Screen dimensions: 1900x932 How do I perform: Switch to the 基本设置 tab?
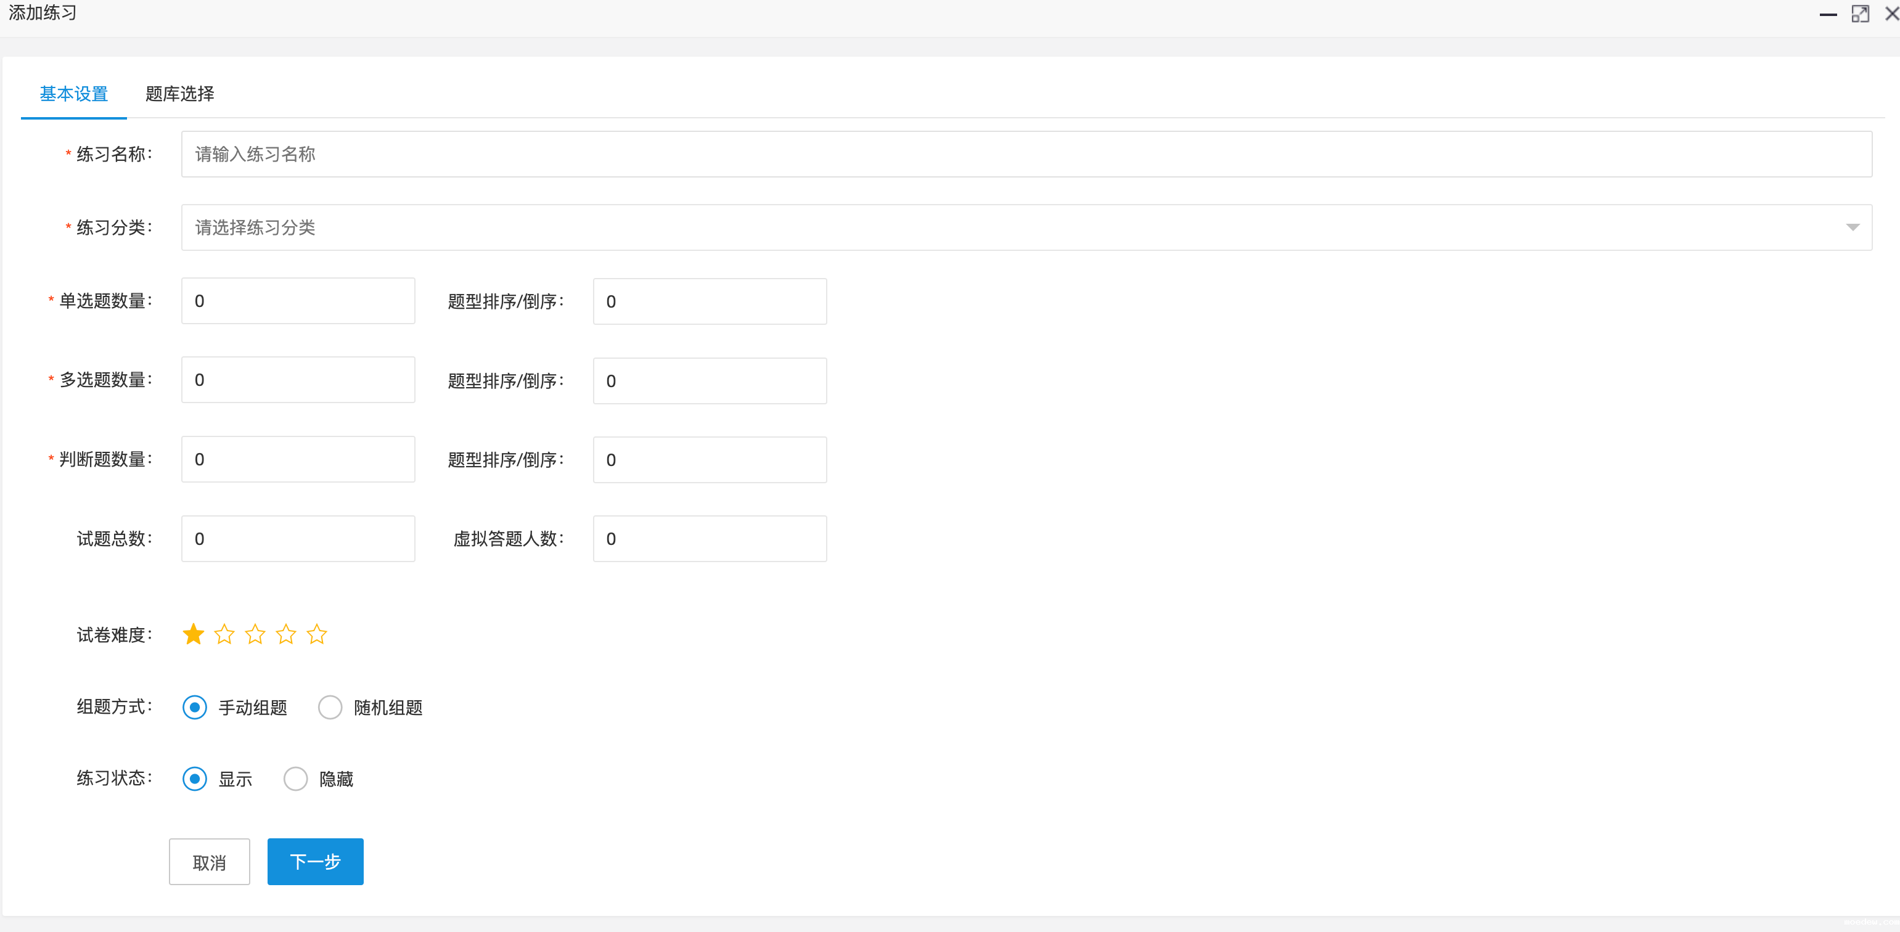(x=74, y=94)
